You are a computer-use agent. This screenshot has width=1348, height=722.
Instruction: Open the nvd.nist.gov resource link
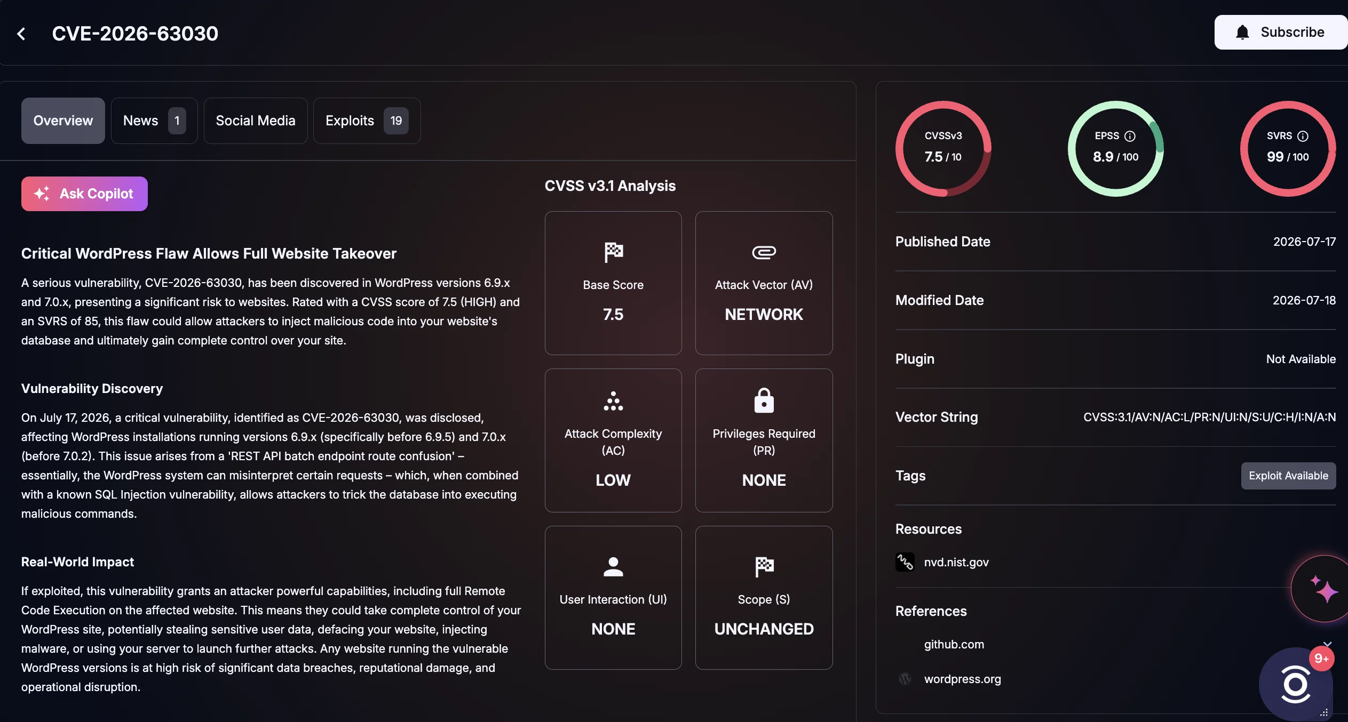click(x=956, y=562)
